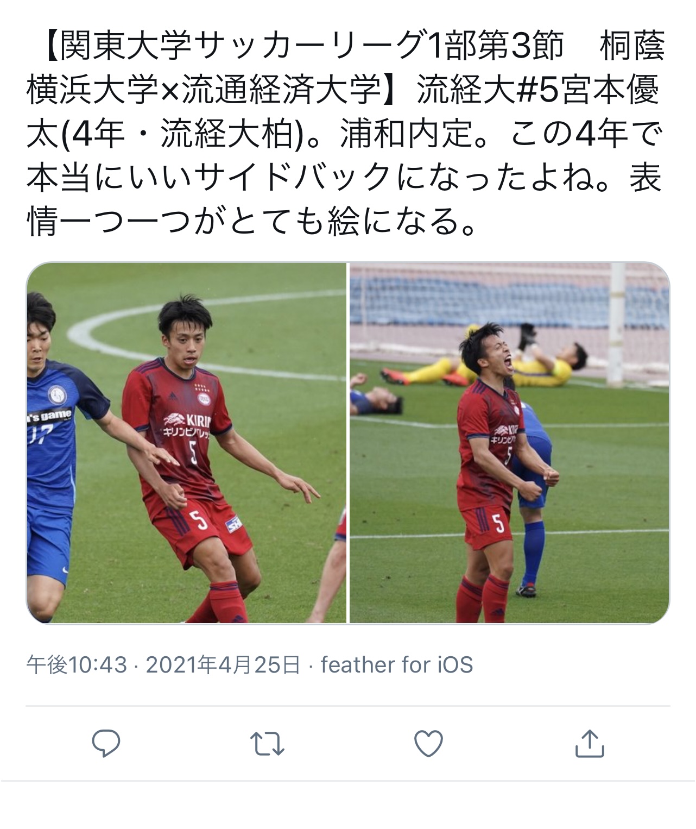Screen dimensions: 696x829
Task: Click the 関東大学サッカーリーグ1部第3節 heading text
Action: point(312,46)
